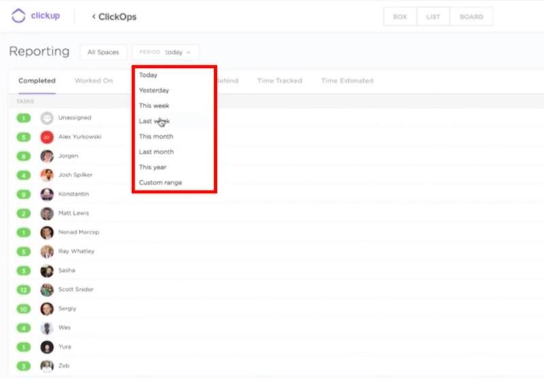Select This year period option
Image resolution: width=544 pixels, height=379 pixels.
click(152, 167)
